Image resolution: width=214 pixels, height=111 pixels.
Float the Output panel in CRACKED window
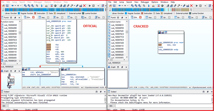point(208,92)
